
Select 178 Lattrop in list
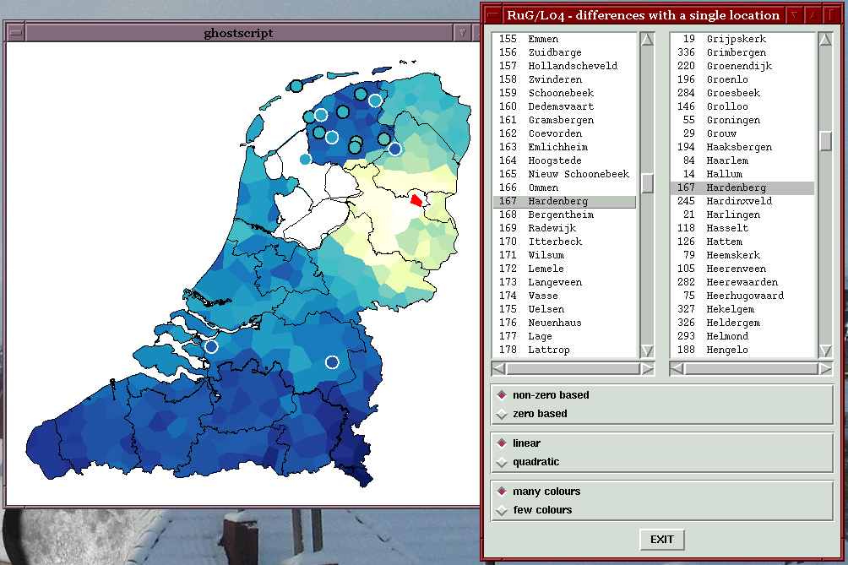pyautogui.click(x=564, y=350)
